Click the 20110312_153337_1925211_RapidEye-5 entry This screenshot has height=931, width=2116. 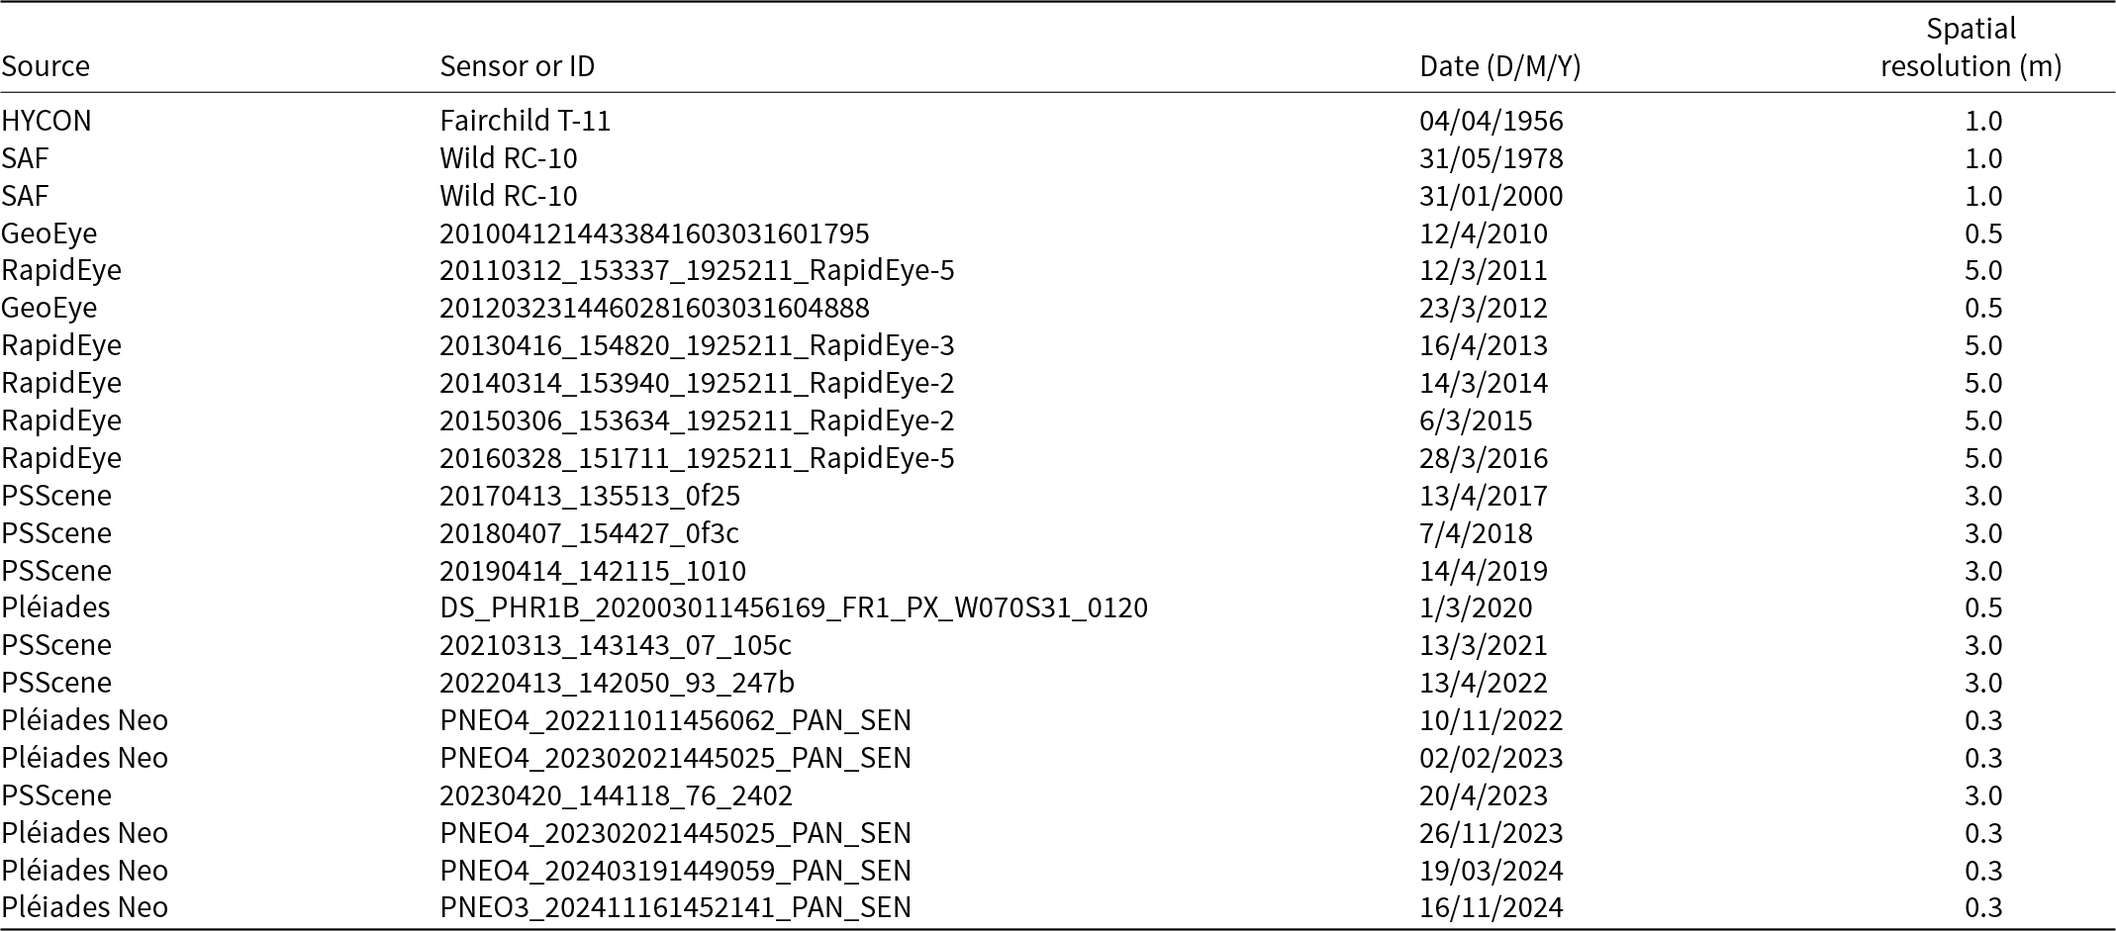point(697,270)
